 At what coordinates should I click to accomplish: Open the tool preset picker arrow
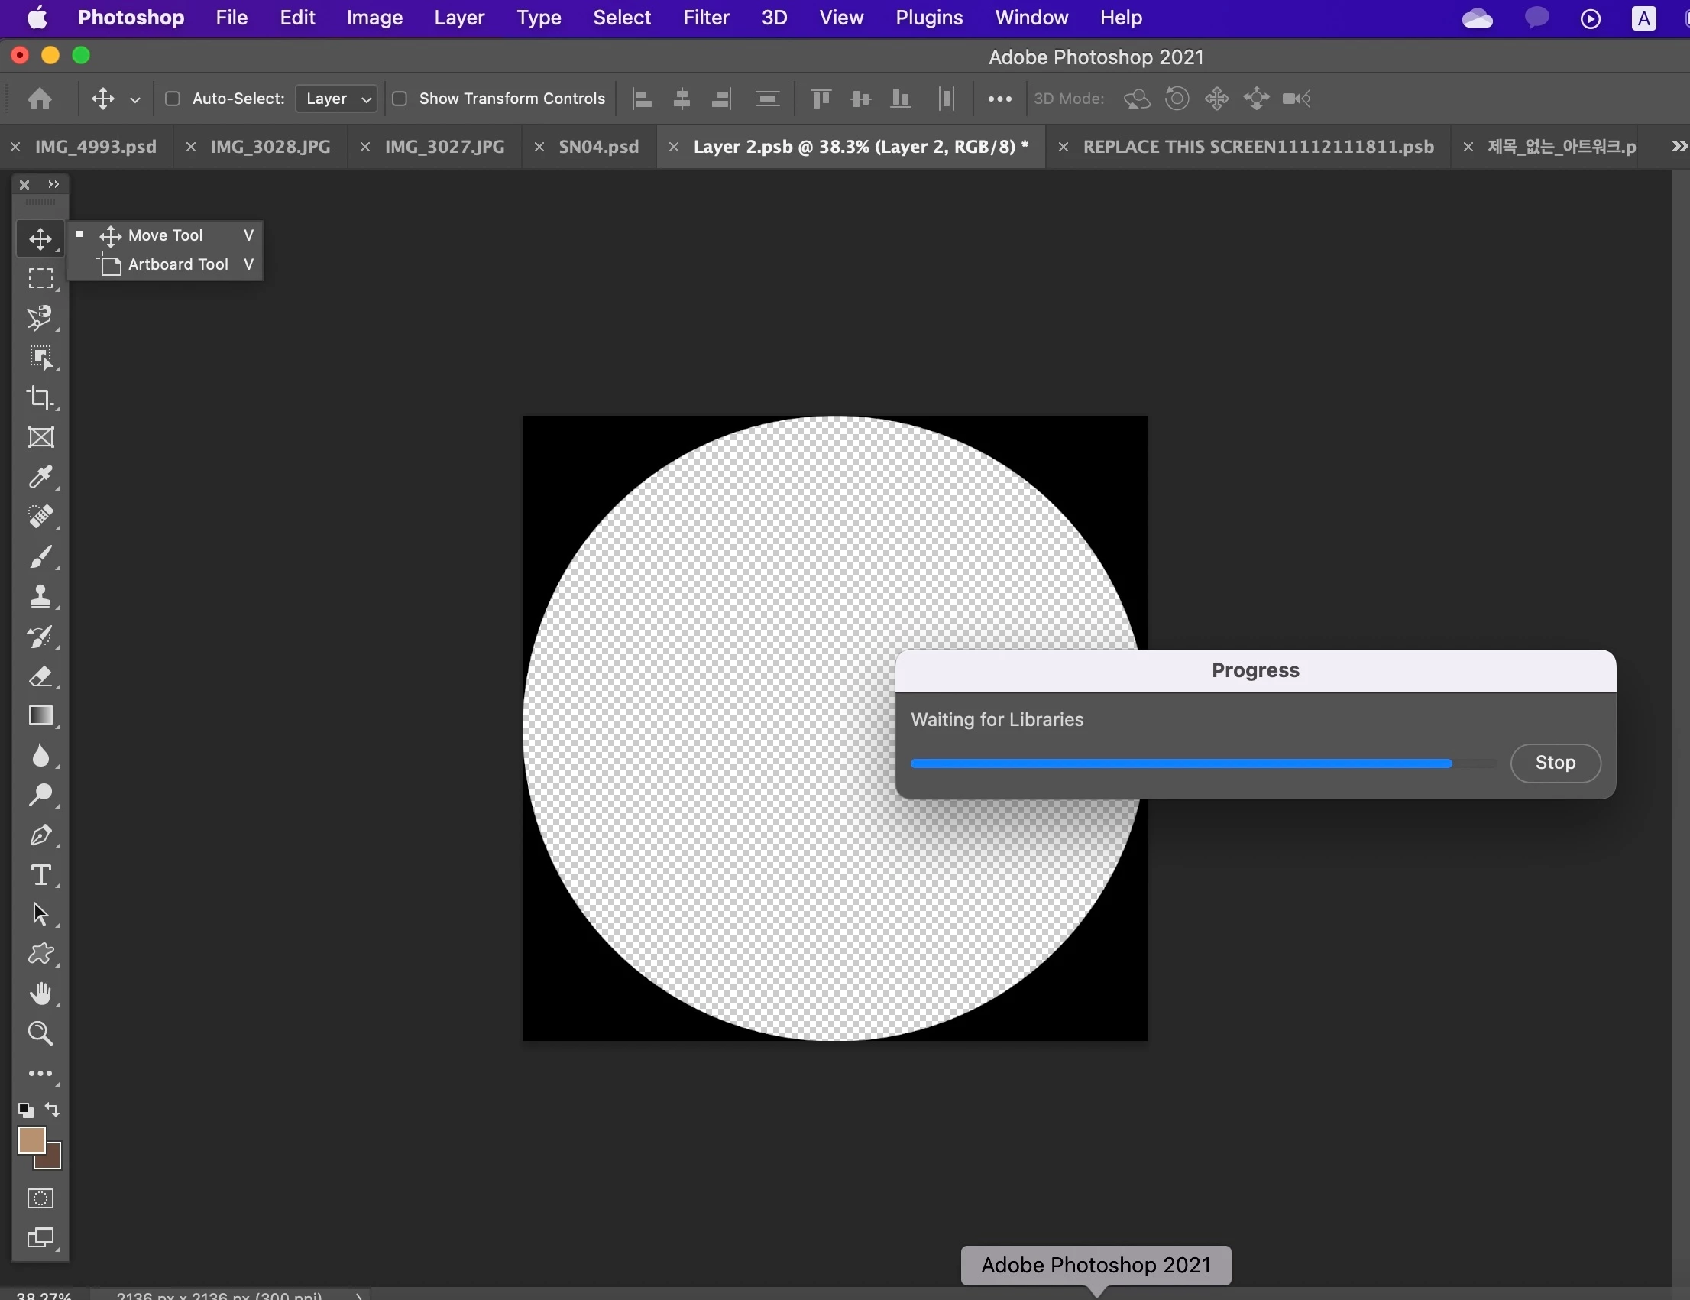[x=134, y=99]
